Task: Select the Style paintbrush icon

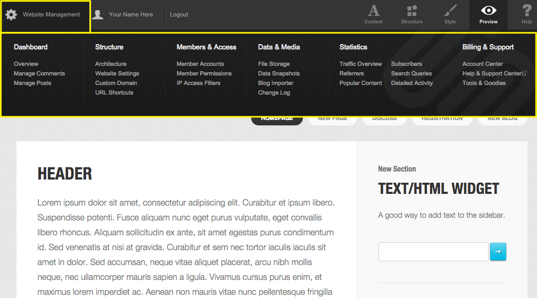Action: [x=450, y=11]
